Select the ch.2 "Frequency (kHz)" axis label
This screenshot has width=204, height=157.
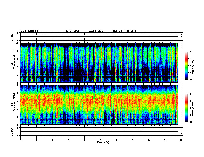click(x=14, y=102)
